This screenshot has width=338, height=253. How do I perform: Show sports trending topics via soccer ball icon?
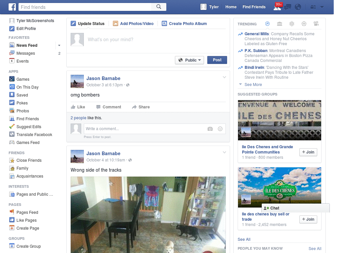click(304, 24)
